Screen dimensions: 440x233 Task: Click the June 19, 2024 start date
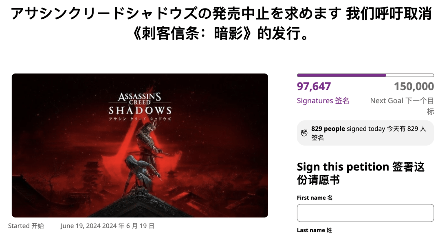tap(108, 226)
